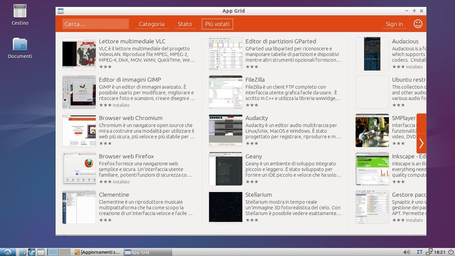Click the Installato label under Audacious
The image size is (455, 256).
click(414, 67)
